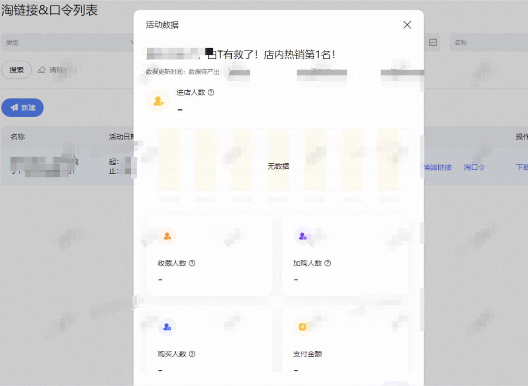
Task: Click the 名称 column header
Action: [18, 137]
